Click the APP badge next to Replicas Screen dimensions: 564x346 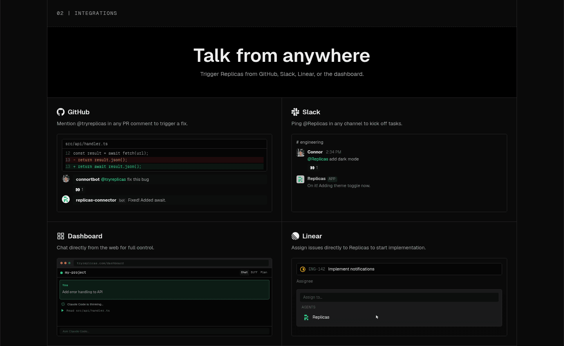click(332, 179)
